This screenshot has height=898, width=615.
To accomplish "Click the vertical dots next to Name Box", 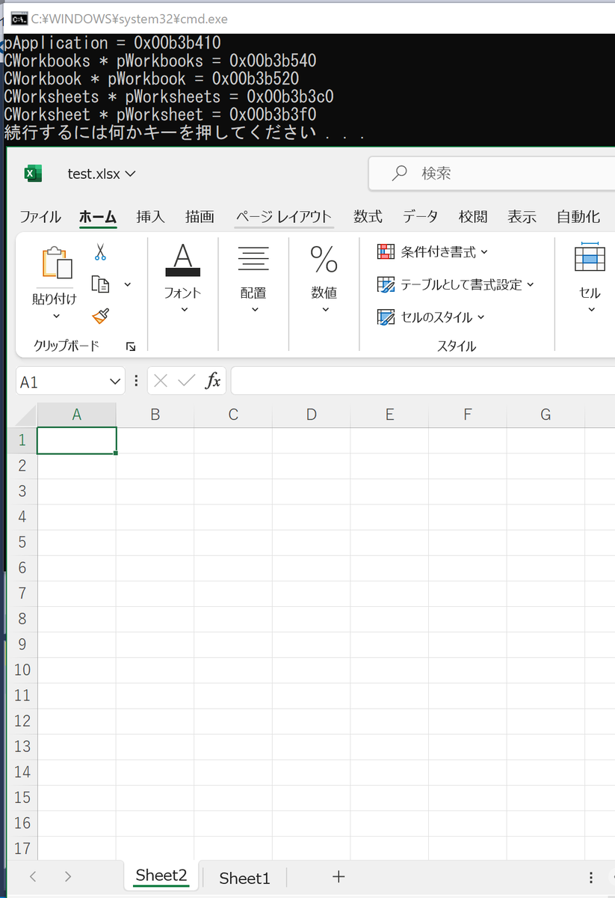I will (135, 381).
